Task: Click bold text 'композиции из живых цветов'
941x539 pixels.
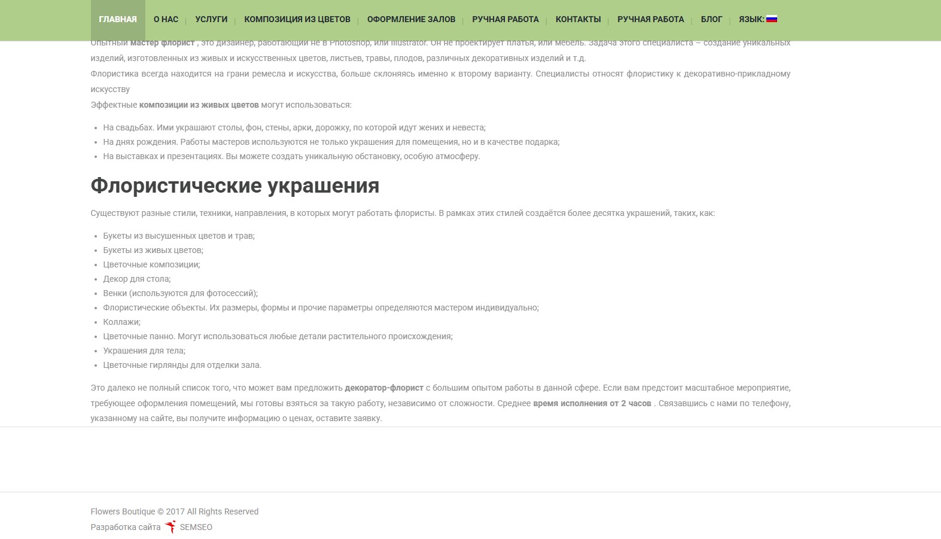Action: coord(199,105)
